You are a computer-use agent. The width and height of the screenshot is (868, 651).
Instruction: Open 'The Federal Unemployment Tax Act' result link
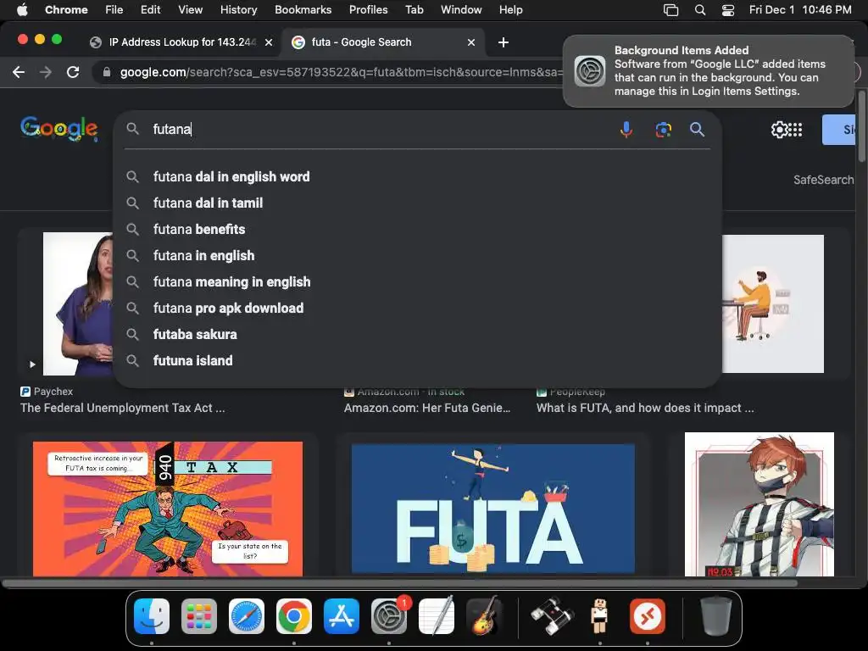coord(122,408)
